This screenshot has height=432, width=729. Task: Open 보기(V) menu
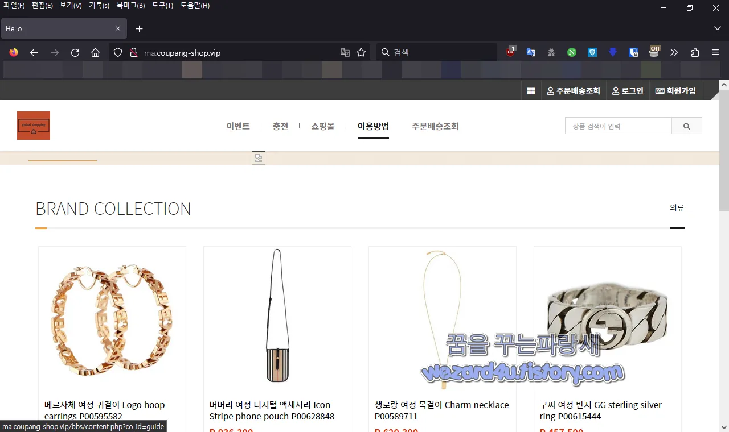tap(71, 6)
